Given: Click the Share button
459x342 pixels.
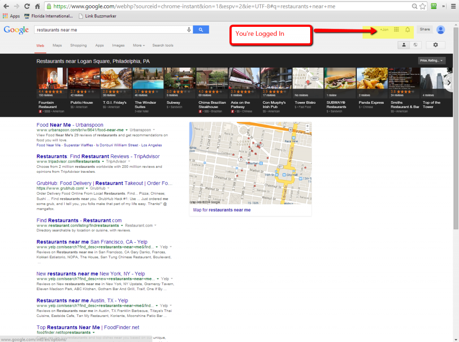Looking at the screenshot, I should pyautogui.click(x=425, y=29).
